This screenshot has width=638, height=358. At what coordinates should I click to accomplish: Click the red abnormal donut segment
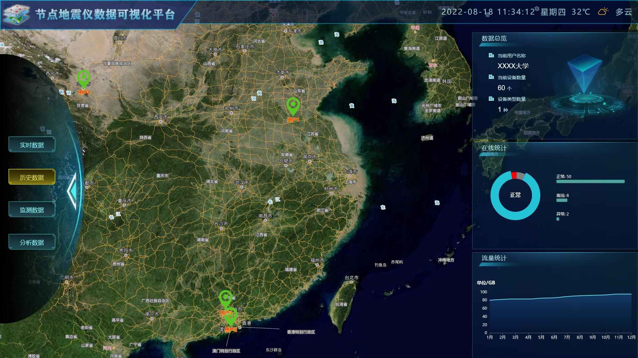click(x=514, y=175)
